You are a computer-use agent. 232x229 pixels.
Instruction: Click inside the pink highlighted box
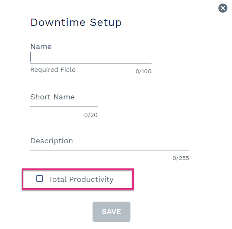[x=78, y=179]
